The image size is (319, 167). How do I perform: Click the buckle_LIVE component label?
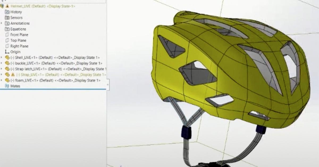click(28, 63)
